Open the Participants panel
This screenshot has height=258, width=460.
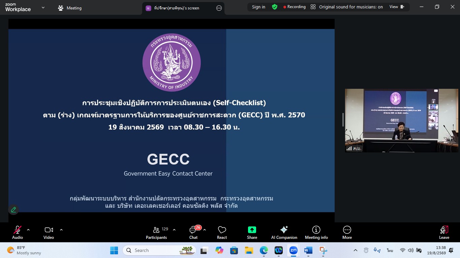tap(156, 232)
